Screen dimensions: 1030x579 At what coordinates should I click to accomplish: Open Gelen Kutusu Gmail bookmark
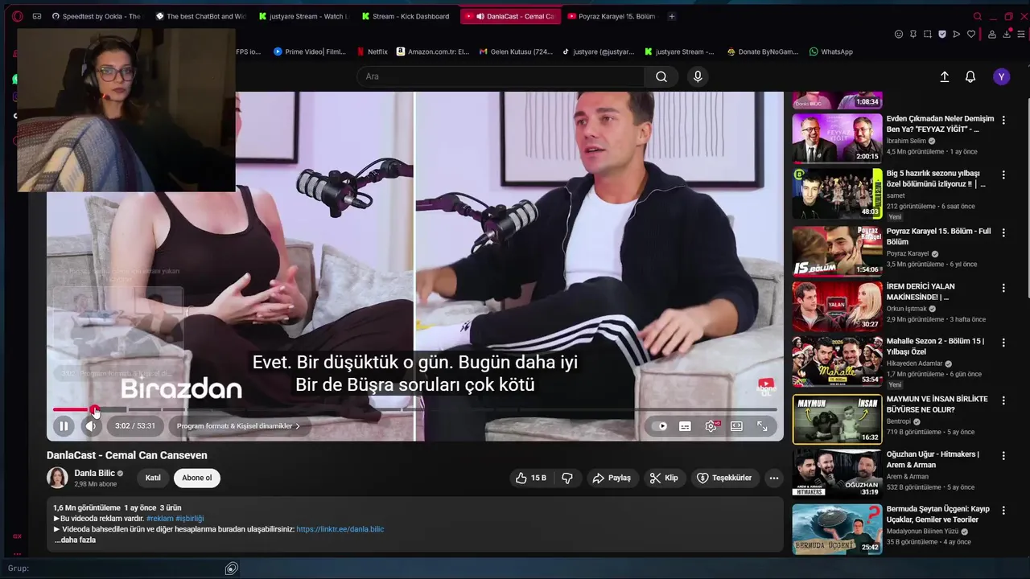click(517, 51)
